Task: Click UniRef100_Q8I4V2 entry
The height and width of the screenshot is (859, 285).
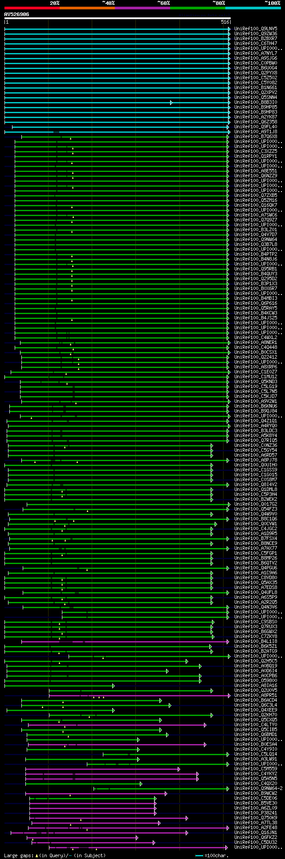Action: 255,484
